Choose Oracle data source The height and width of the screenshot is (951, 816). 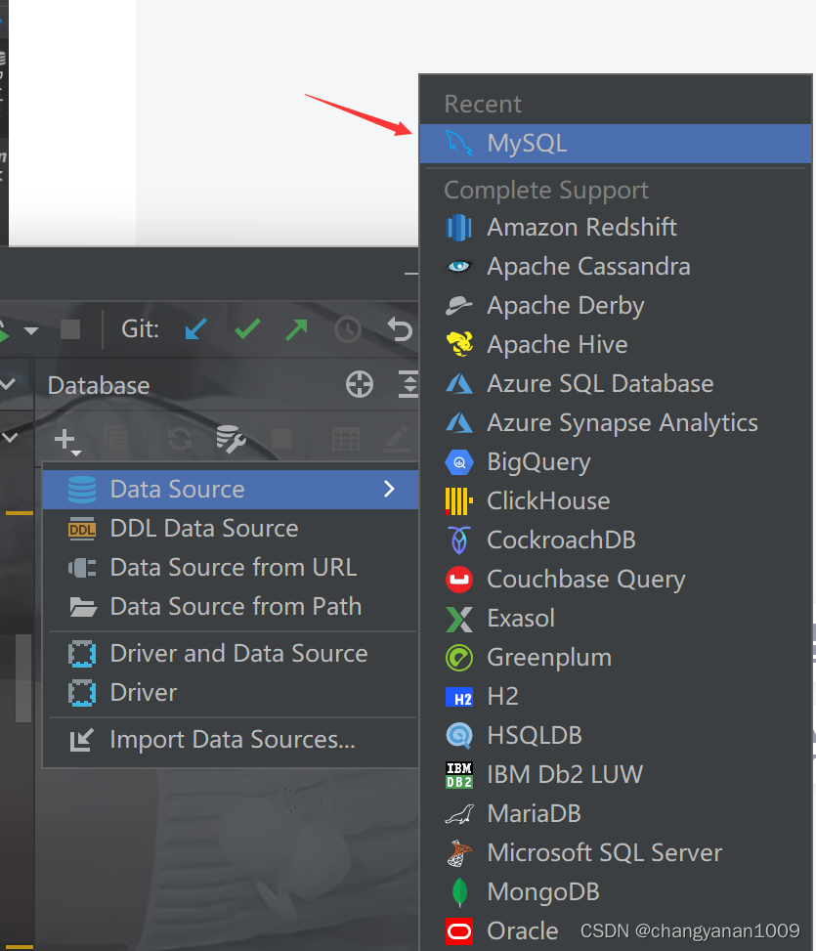616,931
